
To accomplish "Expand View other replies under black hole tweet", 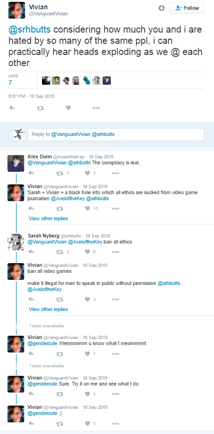I will pyautogui.click(x=48, y=218).
